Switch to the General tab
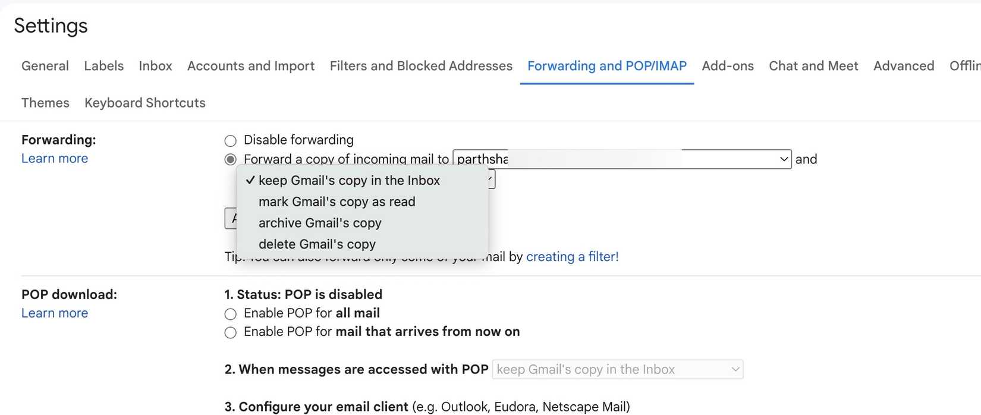The height and width of the screenshot is (415, 981). coord(45,66)
